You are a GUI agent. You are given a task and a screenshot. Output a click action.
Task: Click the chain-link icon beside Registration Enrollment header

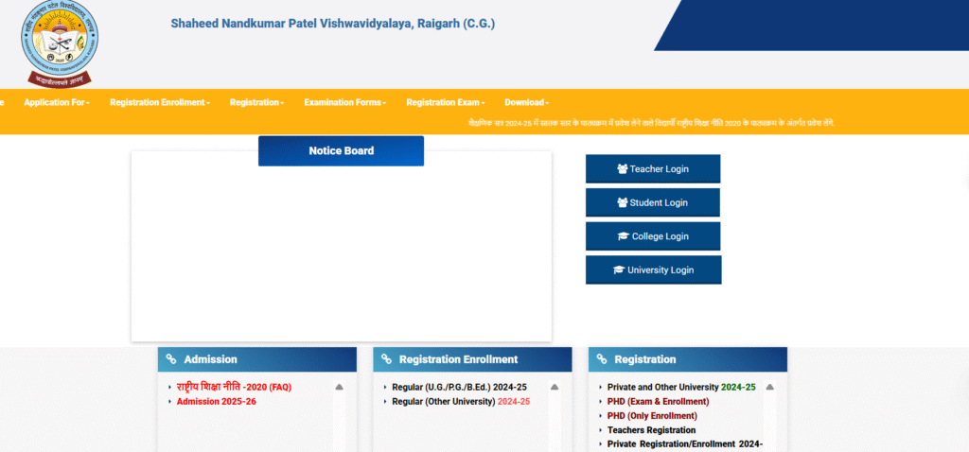click(x=386, y=359)
